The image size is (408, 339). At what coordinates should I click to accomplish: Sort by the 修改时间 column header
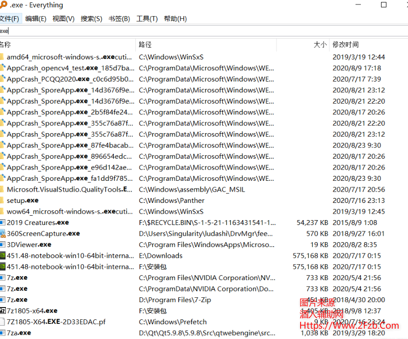click(x=369, y=45)
